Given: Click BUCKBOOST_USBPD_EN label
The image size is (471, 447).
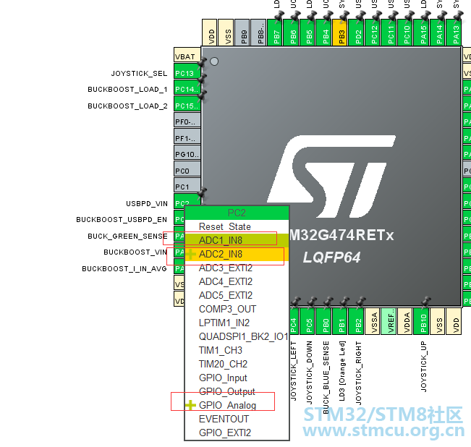Looking at the screenshot, I should pos(122,220).
